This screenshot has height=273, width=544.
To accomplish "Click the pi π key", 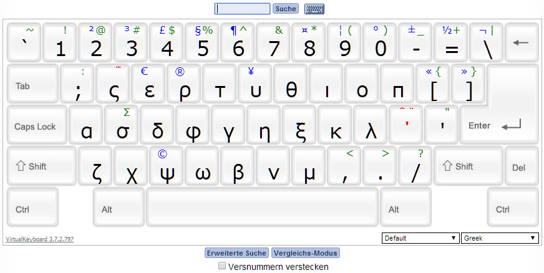I will point(397,84).
